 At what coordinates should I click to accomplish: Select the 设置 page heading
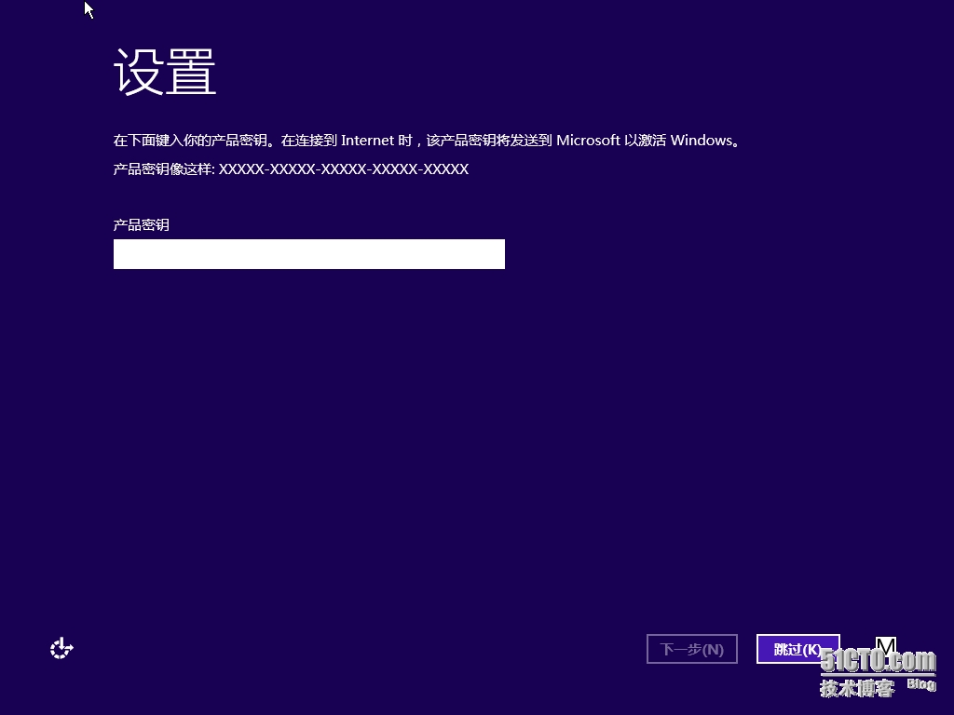(165, 72)
